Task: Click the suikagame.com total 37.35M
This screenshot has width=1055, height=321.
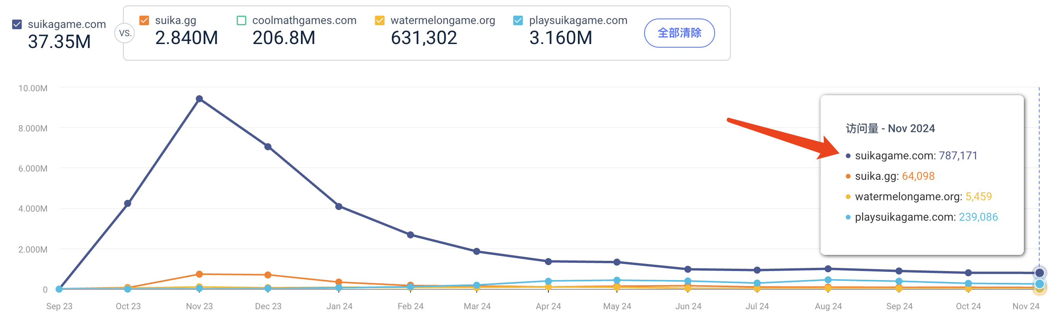Action: (x=59, y=42)
